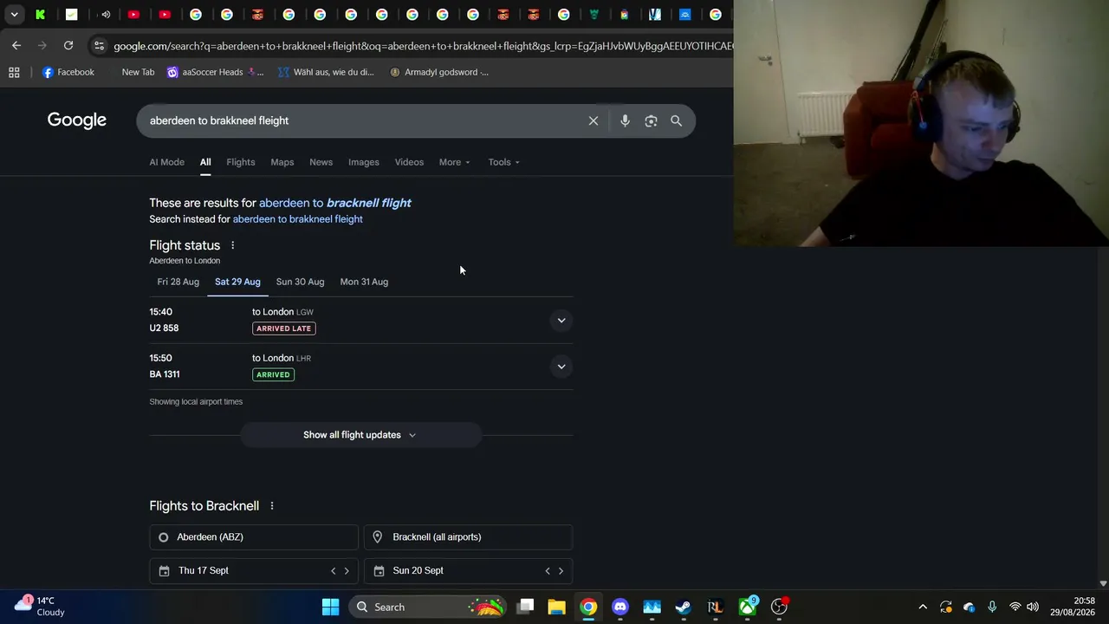Switch to AI Mode tab
This screenshot has width=1109, height=624.
point(166,162)
